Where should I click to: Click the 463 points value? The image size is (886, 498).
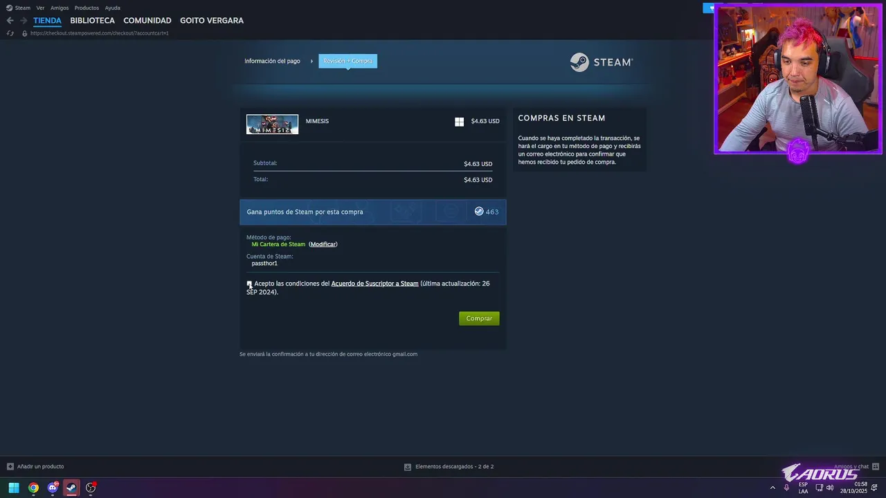(492, 212)
